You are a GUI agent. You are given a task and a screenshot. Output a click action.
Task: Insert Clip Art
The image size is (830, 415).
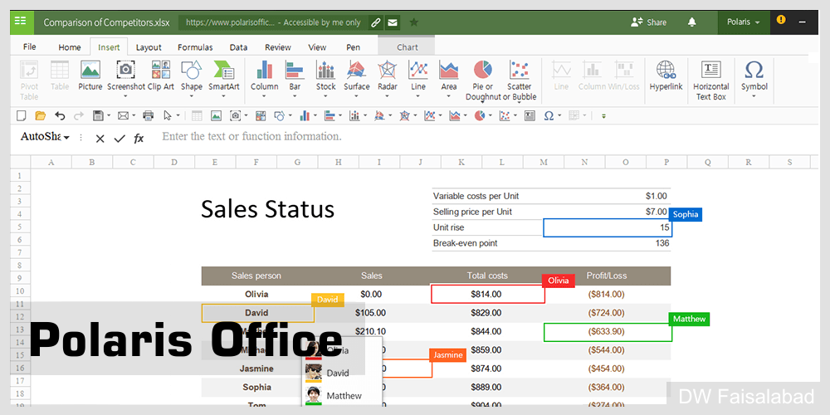[161, 76]
